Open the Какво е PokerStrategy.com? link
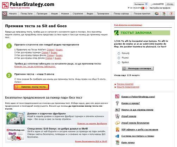The width and height of the screenshot is (177, 147). (x=138, y=97)
